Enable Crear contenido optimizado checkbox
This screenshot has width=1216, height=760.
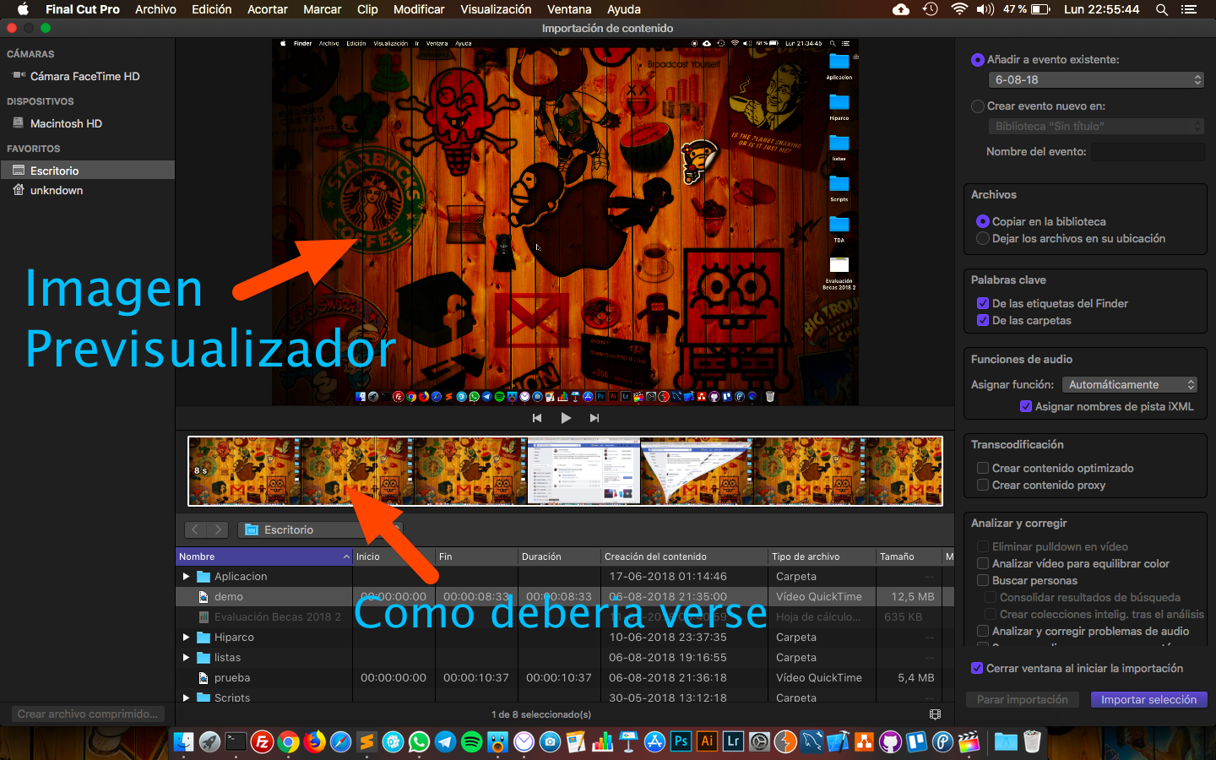(982, 468)
